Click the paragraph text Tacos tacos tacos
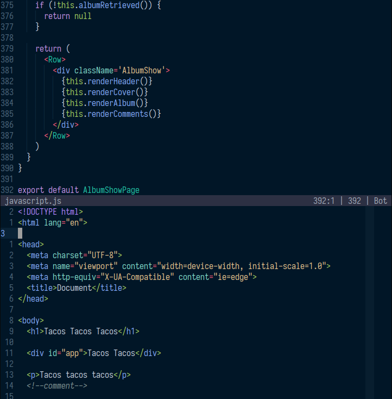 (x=77, y=375)
